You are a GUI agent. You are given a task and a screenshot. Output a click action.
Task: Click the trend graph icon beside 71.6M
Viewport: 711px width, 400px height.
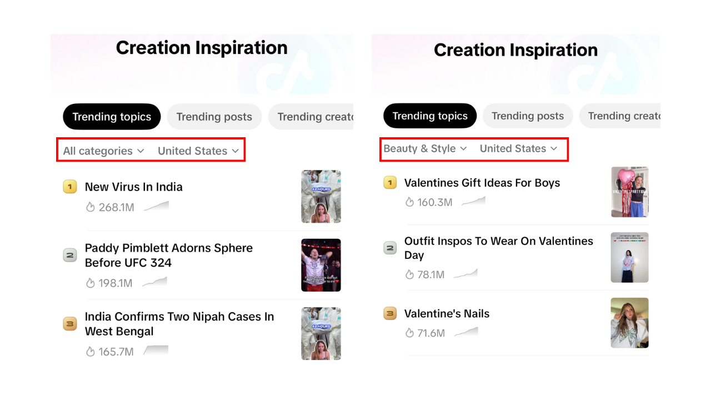point(466,333)
